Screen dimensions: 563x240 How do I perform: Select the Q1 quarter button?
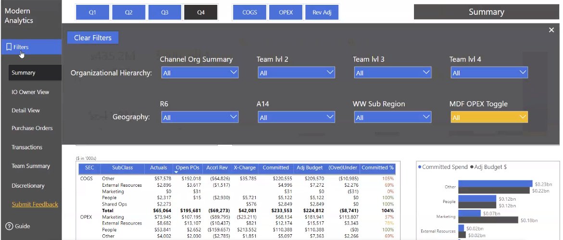[93, 12]
